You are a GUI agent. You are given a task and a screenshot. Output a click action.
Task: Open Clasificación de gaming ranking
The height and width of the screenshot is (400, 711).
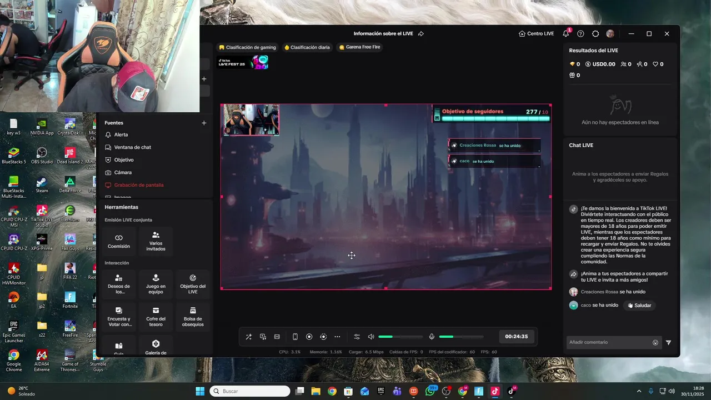point(247,47)
